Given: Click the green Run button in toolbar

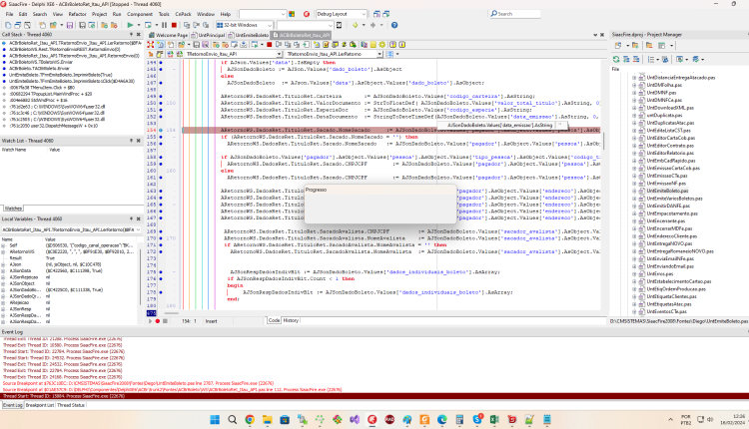Looking at the screenshot, I should click(130, 25).
